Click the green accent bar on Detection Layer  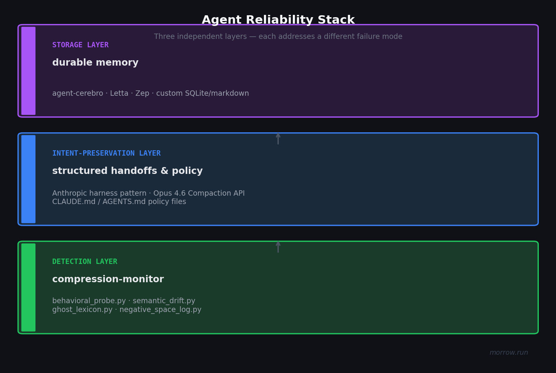(28, 288)
